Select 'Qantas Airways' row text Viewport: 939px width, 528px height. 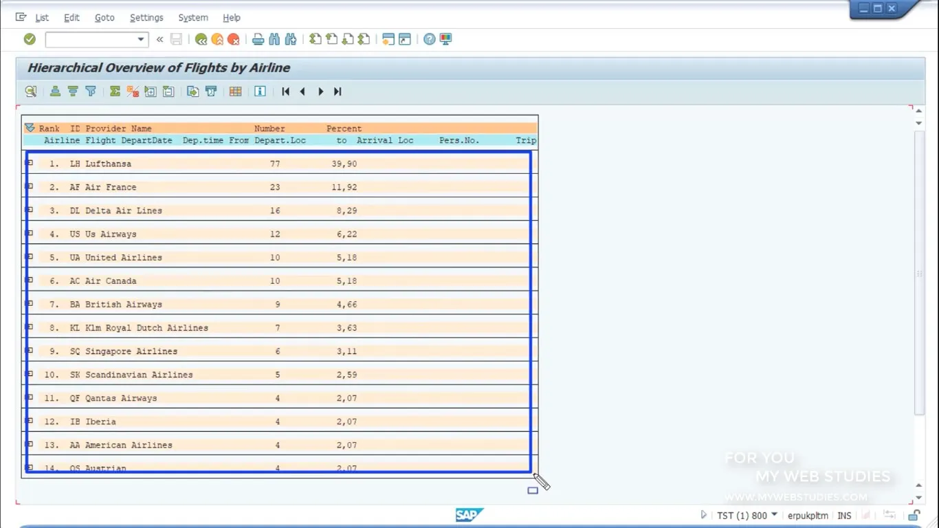[121, 398]
